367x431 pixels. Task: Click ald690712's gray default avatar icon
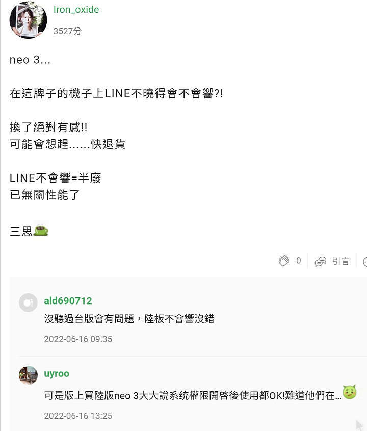(x=29, y=302)
